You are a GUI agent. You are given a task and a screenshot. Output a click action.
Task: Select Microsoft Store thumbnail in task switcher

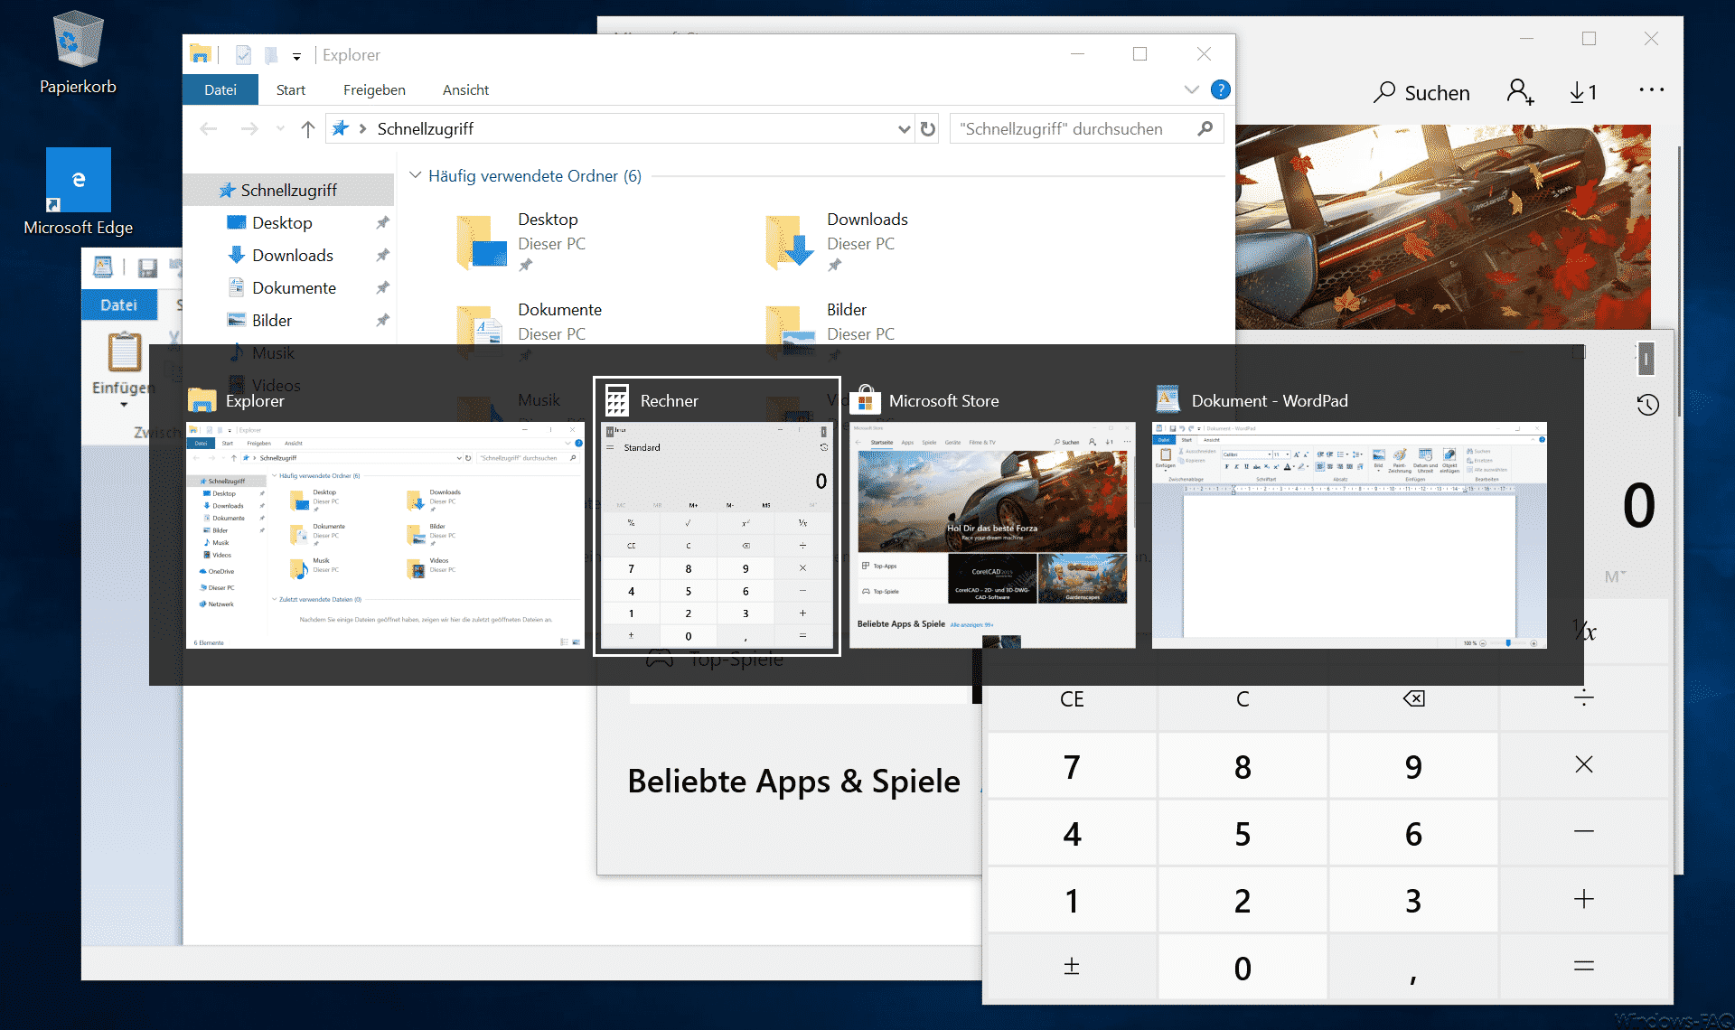(x=992, y=516)
